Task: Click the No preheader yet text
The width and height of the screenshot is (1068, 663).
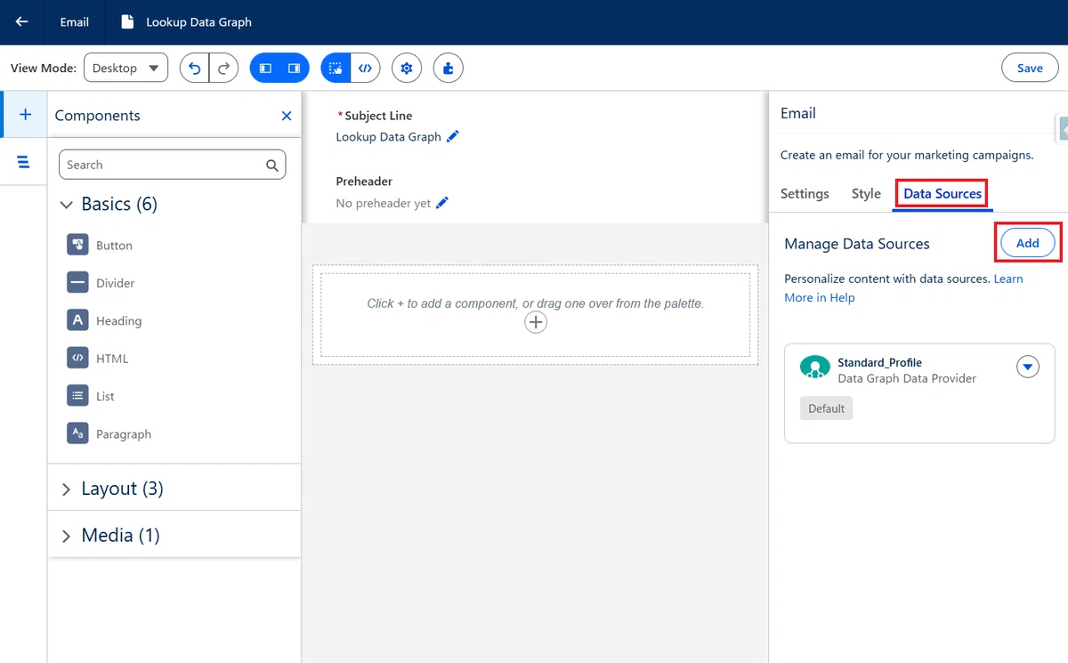Action: tap(384, 203)
